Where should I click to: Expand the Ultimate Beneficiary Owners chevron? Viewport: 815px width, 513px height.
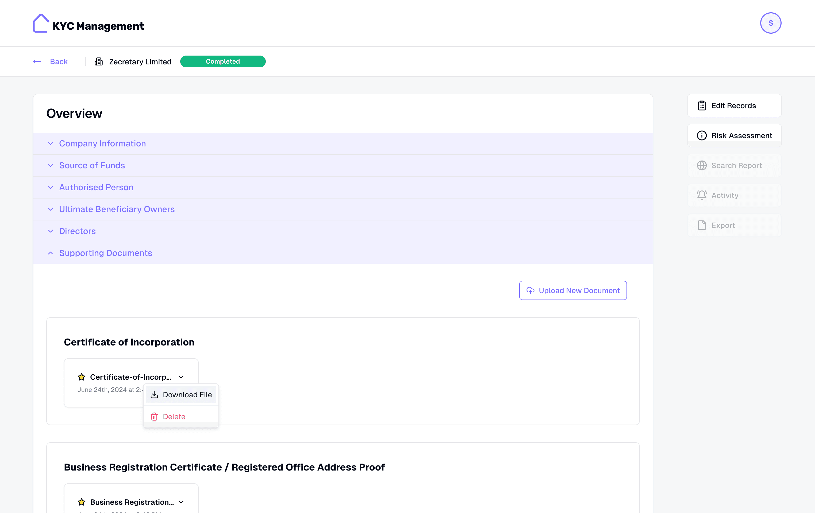pos(51,209)
